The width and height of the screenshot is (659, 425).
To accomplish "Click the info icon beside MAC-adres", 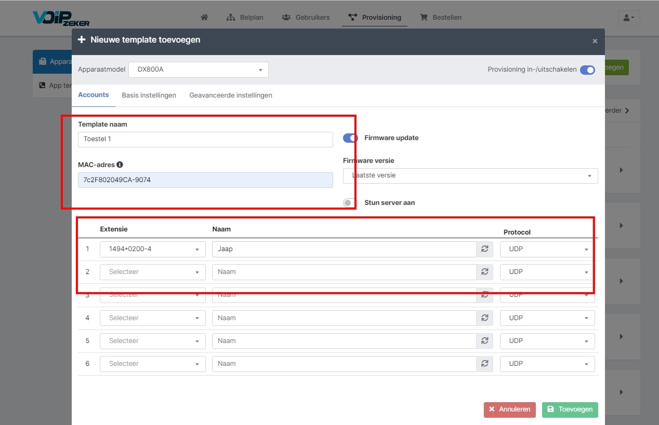I will tap(120, 164).
